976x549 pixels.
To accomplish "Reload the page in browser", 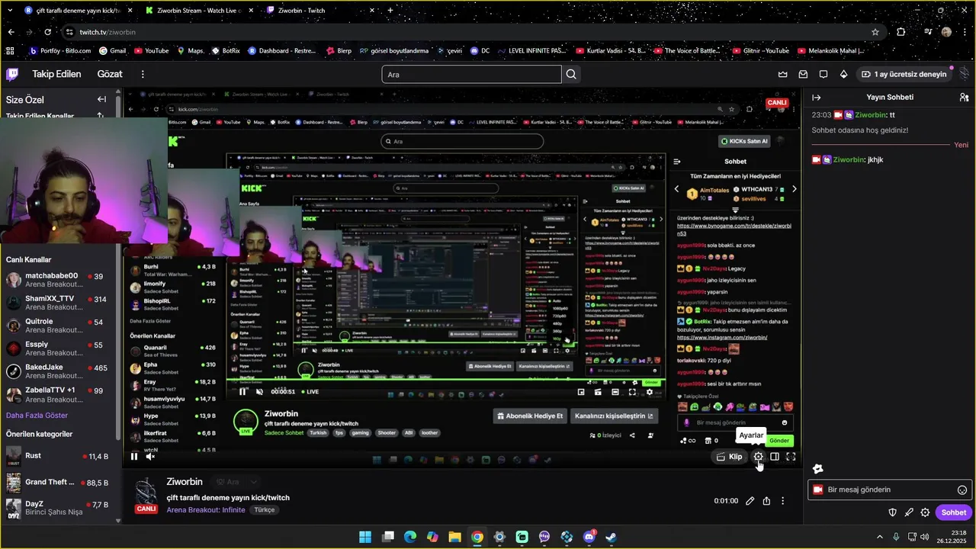I will click(x=47, y=32).
